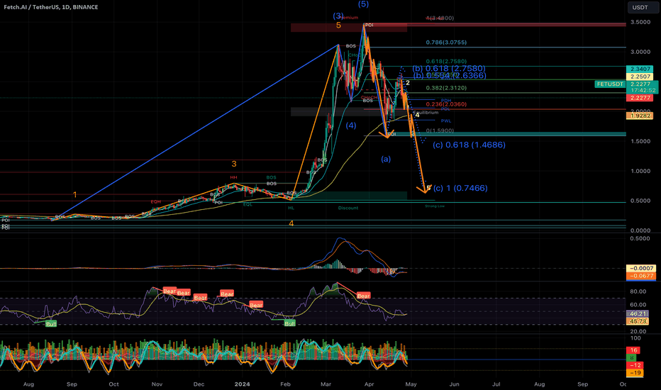Click the red HH label
Screen dimensions: 661x390
tap(233, 177)
